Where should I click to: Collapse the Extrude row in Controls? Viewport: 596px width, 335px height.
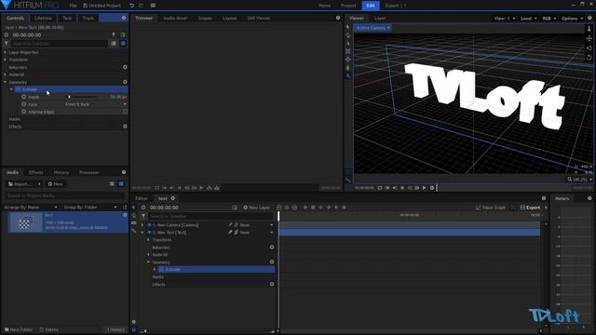pos(11,89)
